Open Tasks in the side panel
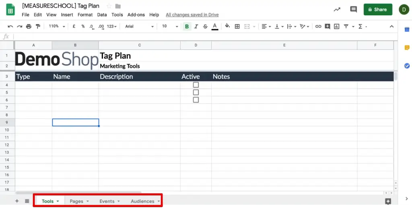Screen dimensions: 412x208 pyautogui.click(x=407, y=65)
